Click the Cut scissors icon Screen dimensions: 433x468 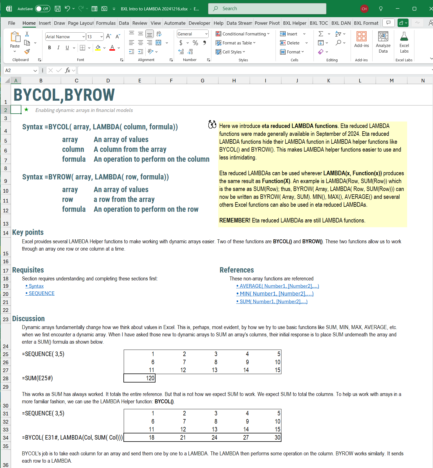coord(27,34)
